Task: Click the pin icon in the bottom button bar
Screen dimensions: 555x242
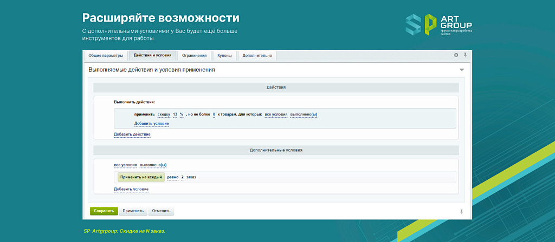Action: tap(461, 211)
